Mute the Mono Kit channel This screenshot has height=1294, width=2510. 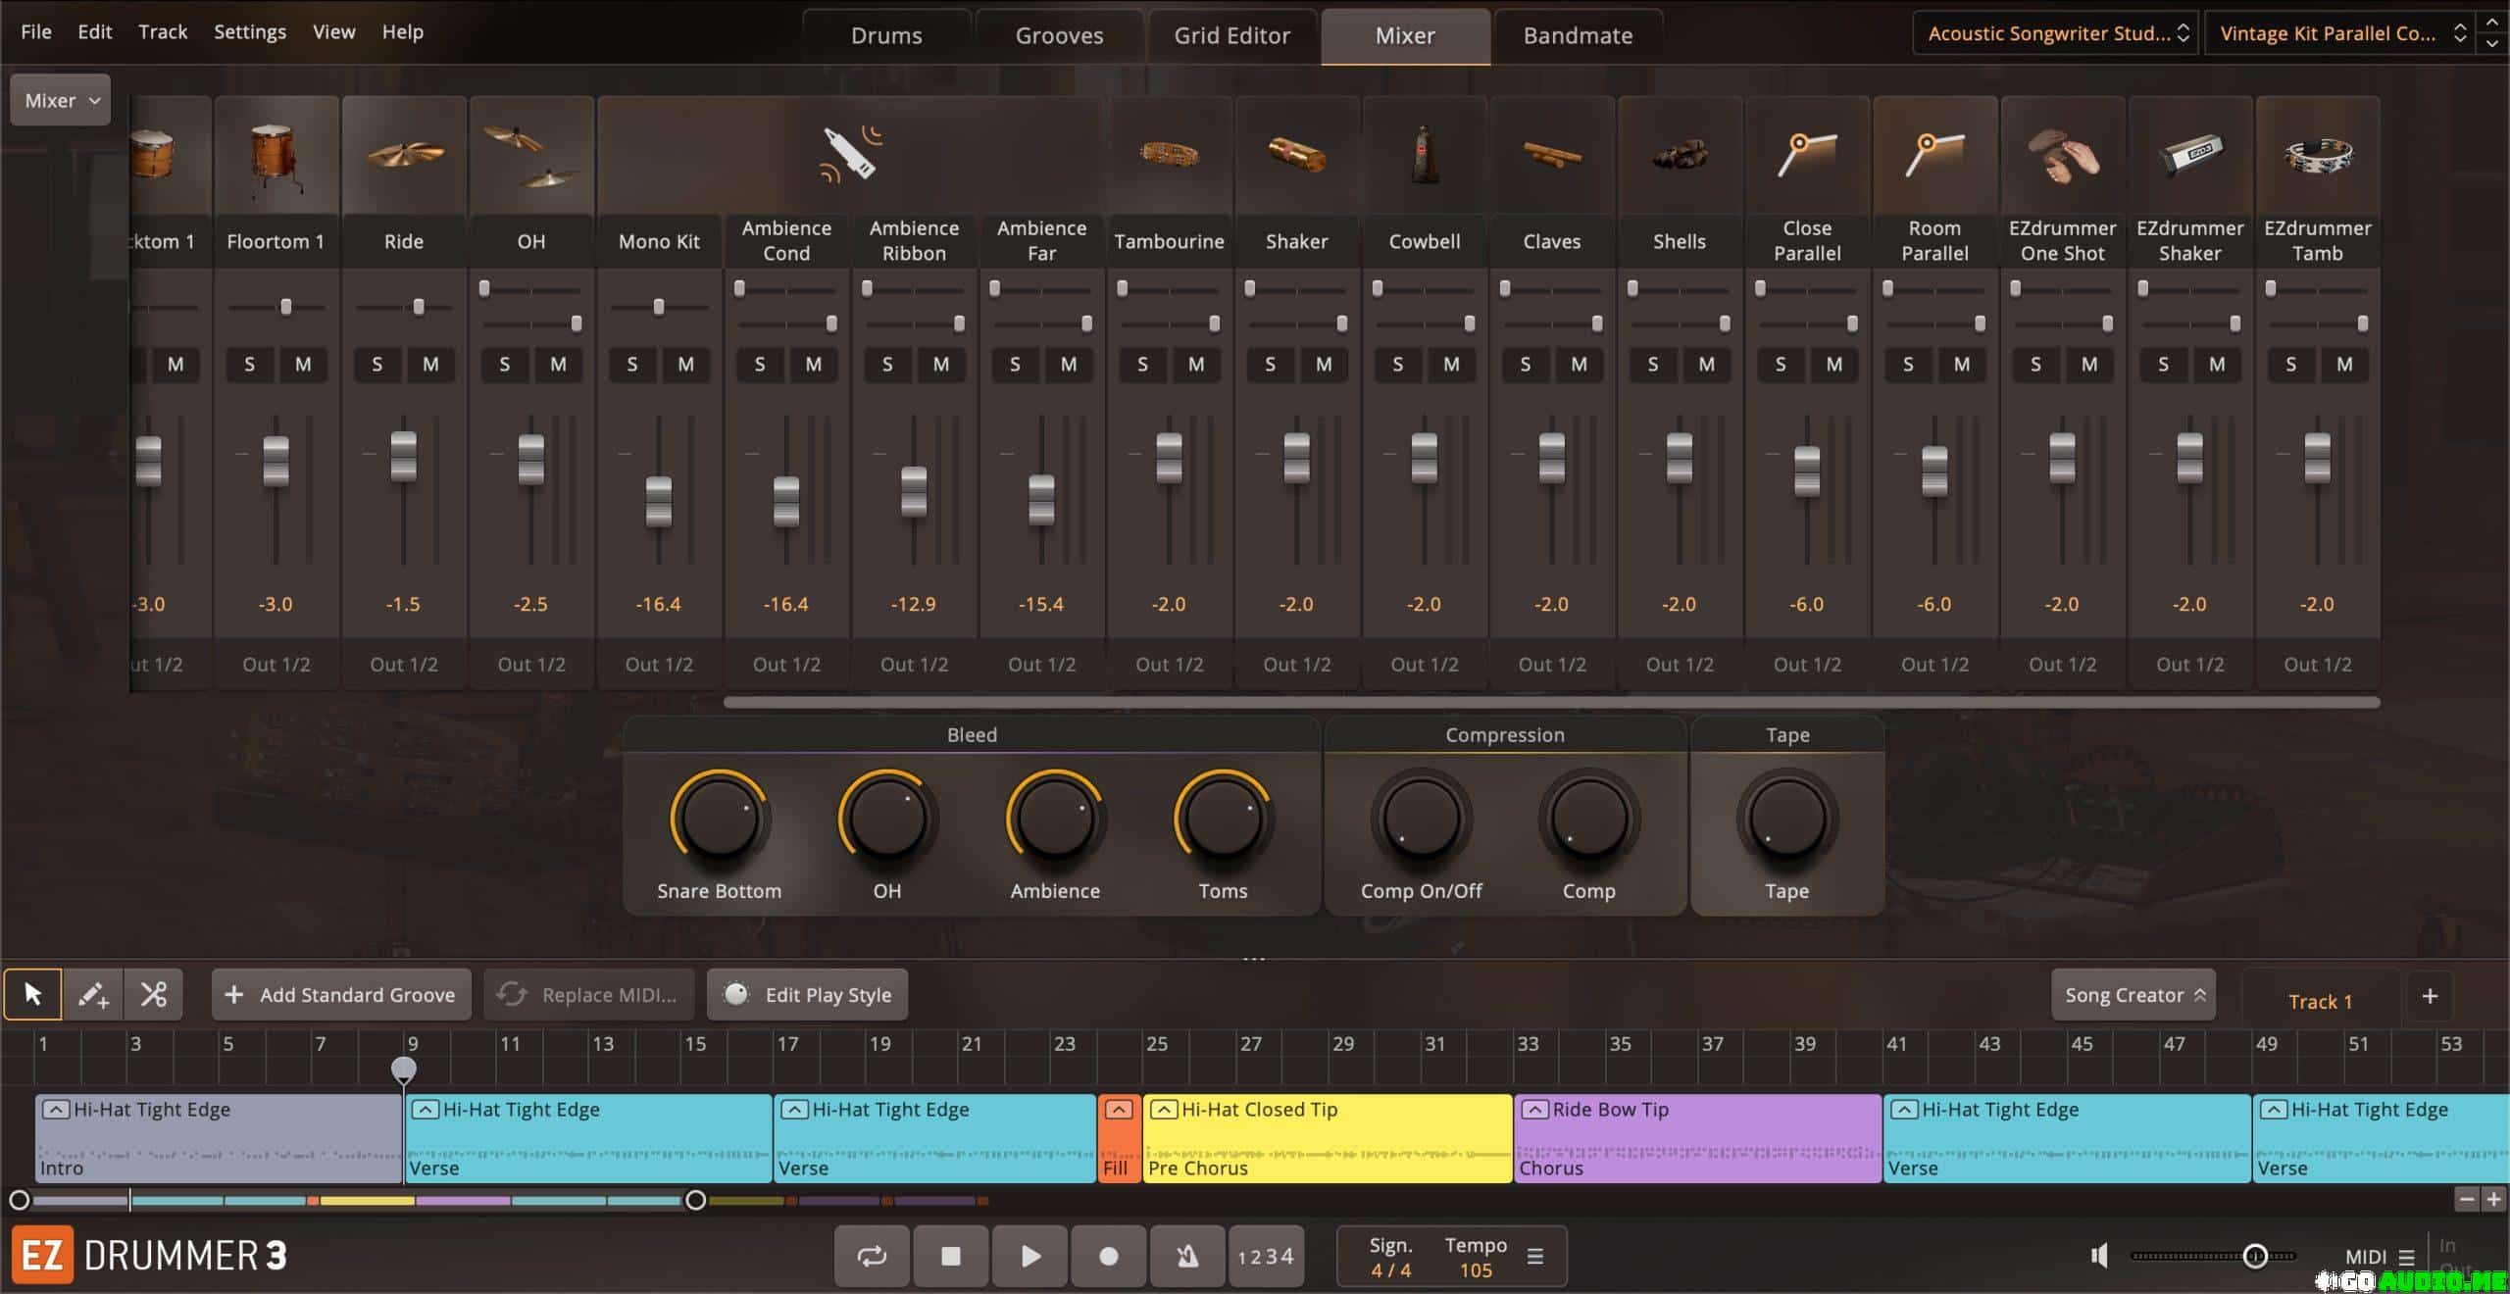[x=685, y=365]
